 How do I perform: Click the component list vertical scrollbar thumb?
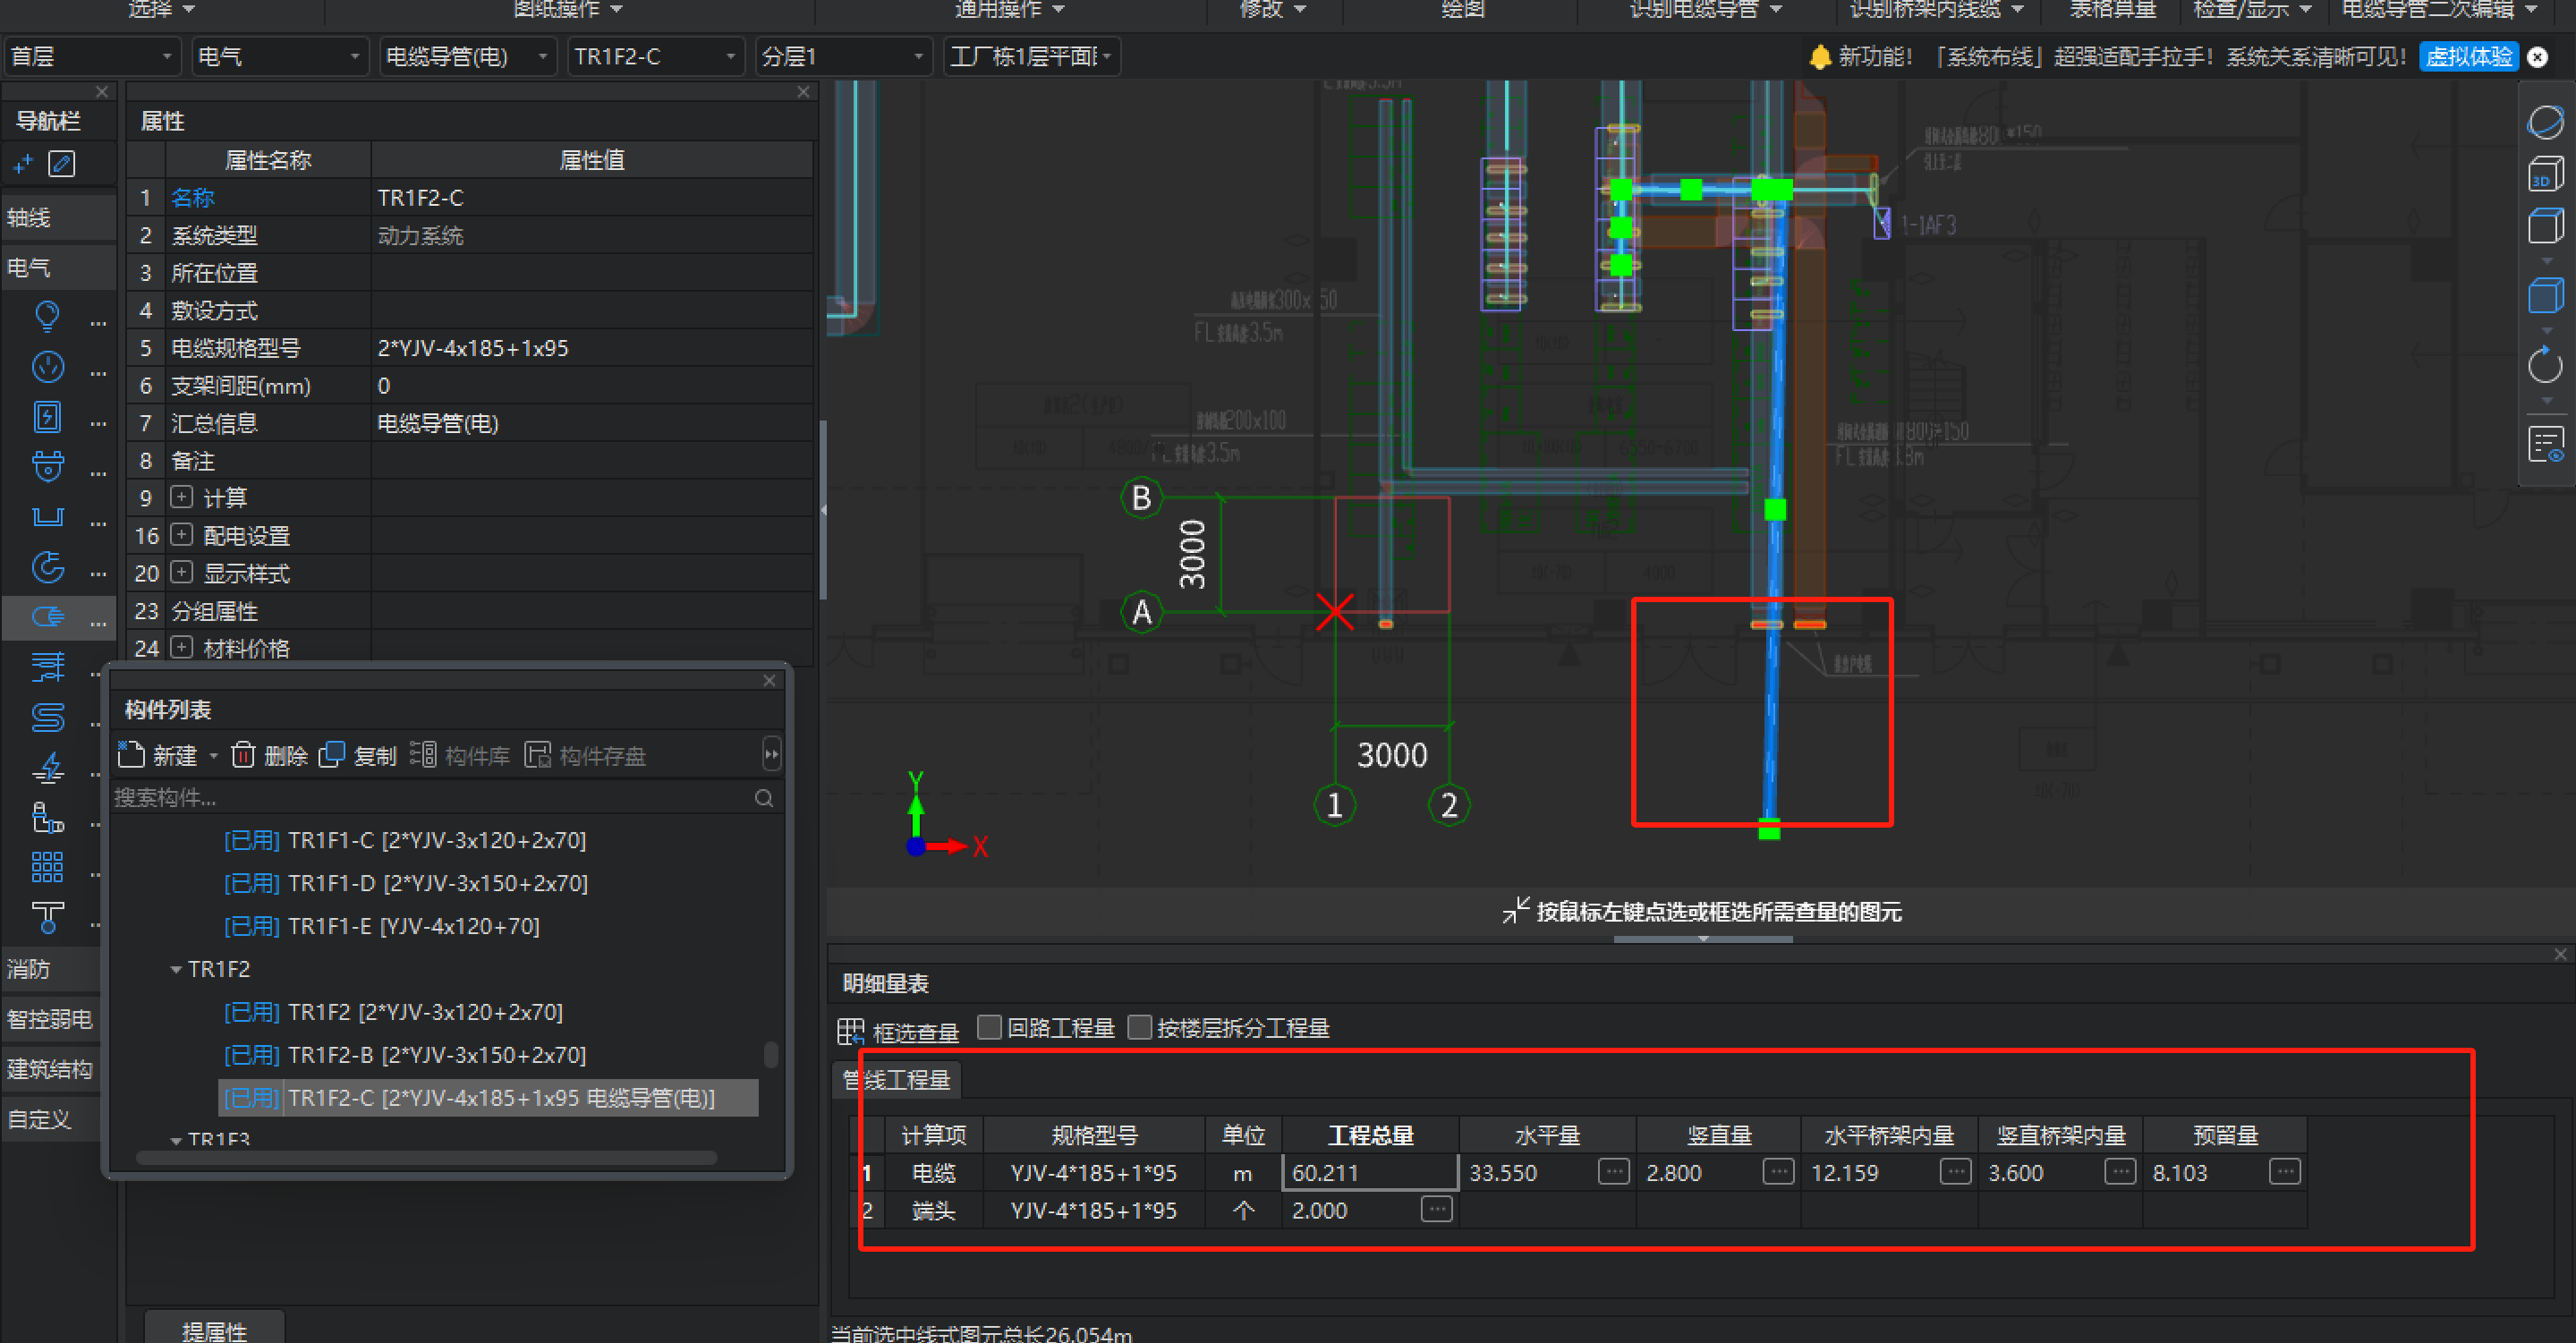coord(771,1055)
